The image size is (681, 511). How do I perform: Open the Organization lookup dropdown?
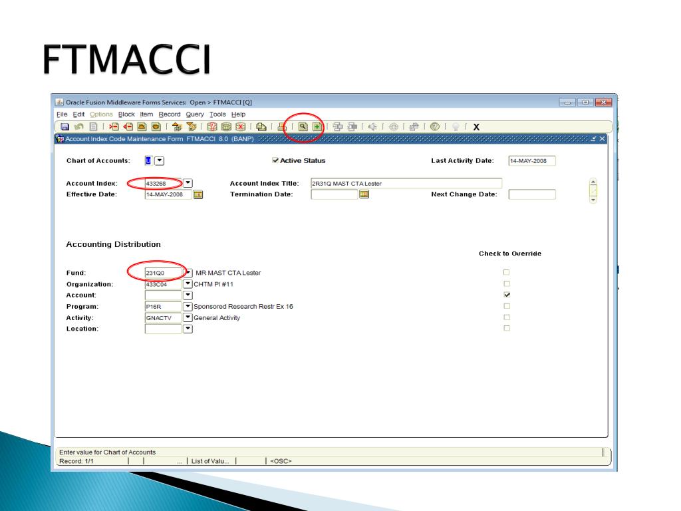coord(188,283)
